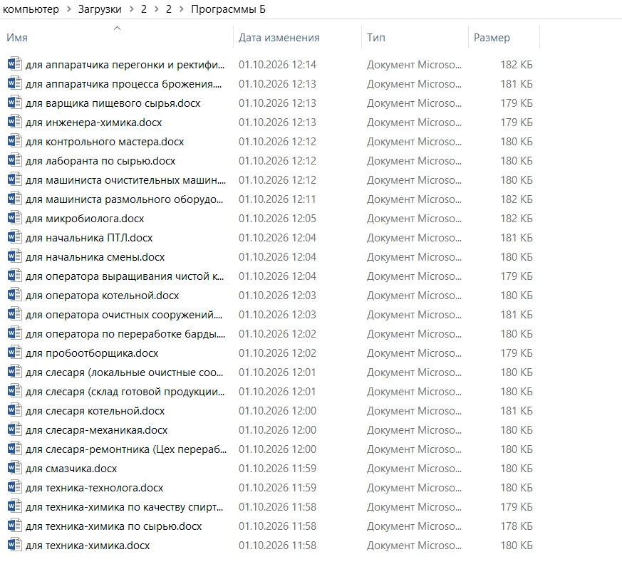The image size is (622, 579).
Task: Click Word icon of для слесаря котельной.docx
Action: (x=15, y=410)
